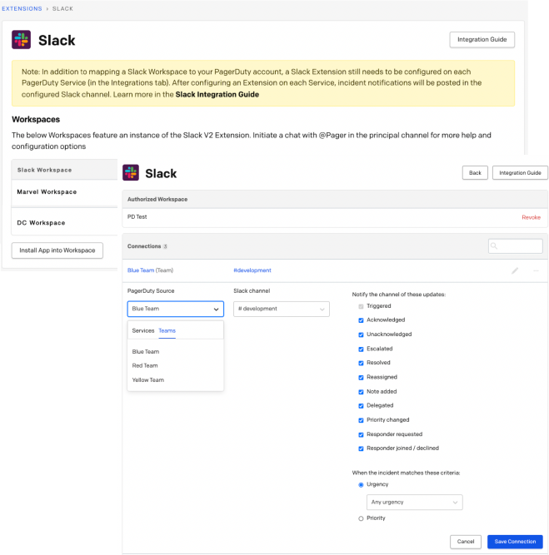The image size is (549, 555).
Task: Click the Slack logo in the connection panel
Action: 131,172
